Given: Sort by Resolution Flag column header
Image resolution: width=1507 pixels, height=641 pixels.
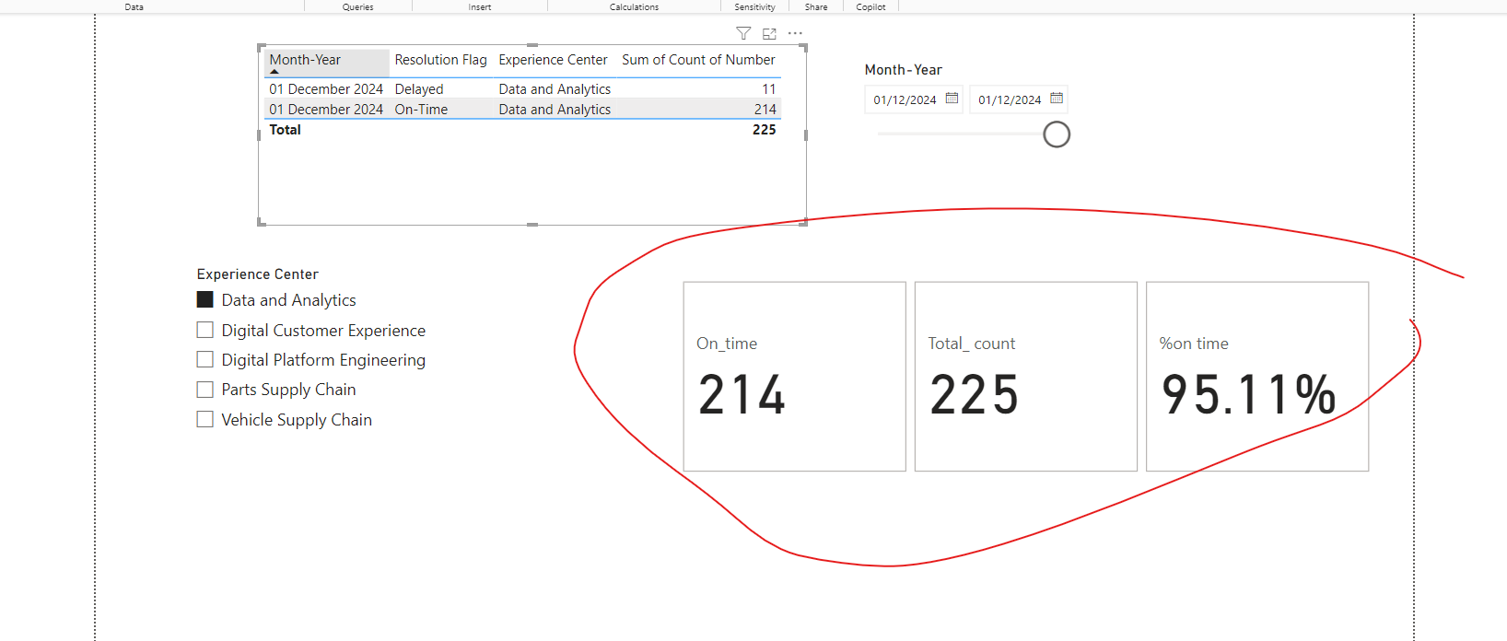Looking at the screenshot, I should pos(440,60).
